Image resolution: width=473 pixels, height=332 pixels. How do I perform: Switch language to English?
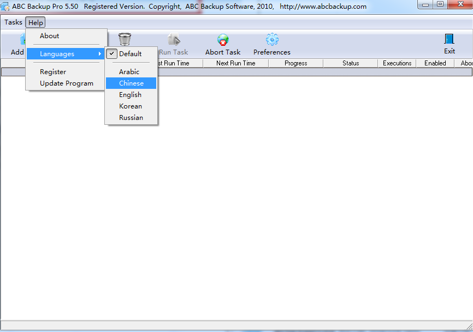click(131, 95)
